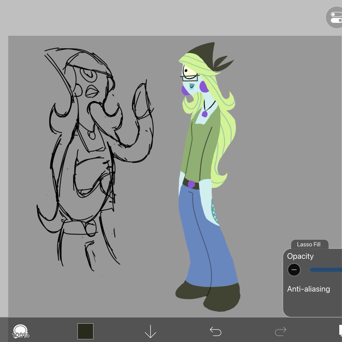Click the Opacity label

pyautogui.click(x=300, y=256)
